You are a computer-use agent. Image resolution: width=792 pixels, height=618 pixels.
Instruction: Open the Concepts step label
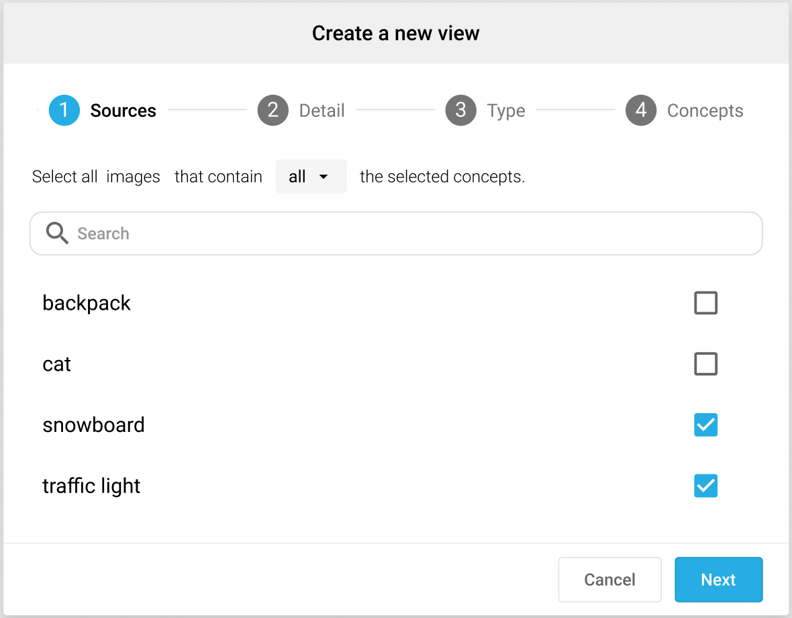coord(705,111)
